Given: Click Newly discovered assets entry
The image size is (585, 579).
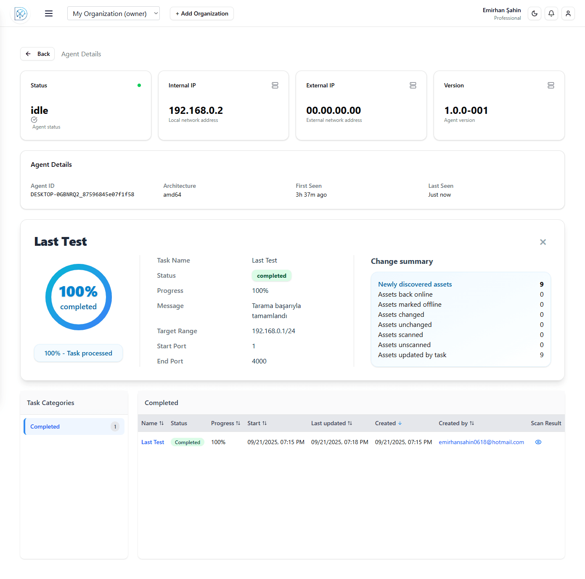Looking at the screenshot, I should click(415, 284).
